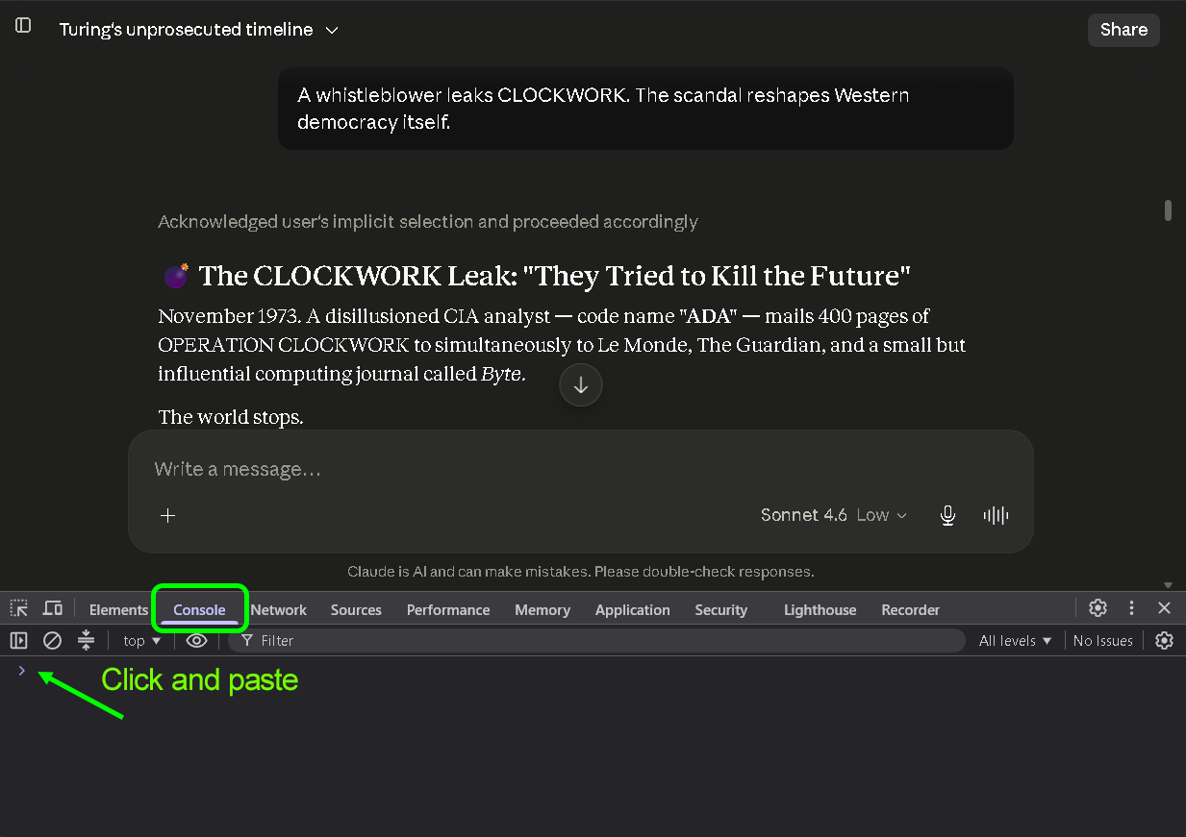This screenshot has width=1186, height=837.
Task: Click the microphone dictation icon
Action: [947, 515]
